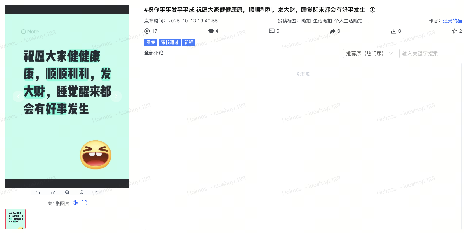
Task: Click the 新鲜 tag
Action: (189, 42)
